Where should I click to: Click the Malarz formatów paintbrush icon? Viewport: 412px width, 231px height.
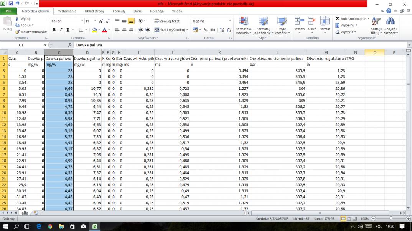click(x=17, y=32)
